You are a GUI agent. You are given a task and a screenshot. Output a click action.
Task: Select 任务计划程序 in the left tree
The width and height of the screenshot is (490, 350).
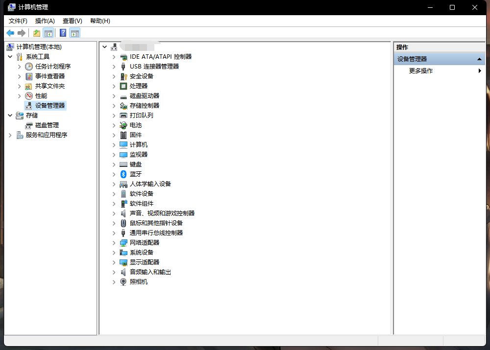point(52,67)
